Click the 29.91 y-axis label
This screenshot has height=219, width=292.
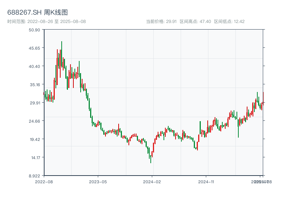point(35,103)
